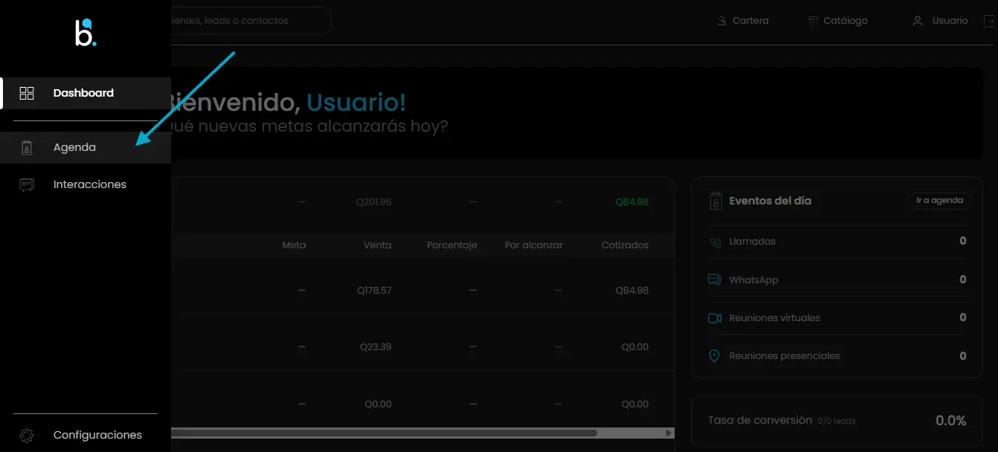998x452 pixels.
Task: Click the "Meta" column header
Action: [x=294, y=245]
